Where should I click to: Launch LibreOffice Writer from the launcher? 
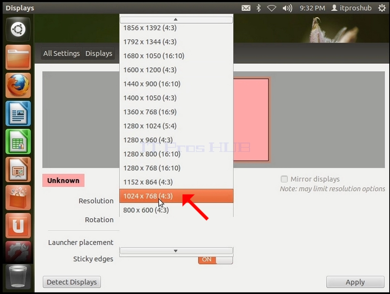point(18,113)
